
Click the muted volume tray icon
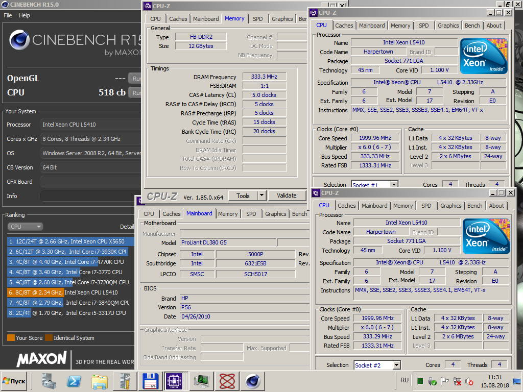pos(469,381)
